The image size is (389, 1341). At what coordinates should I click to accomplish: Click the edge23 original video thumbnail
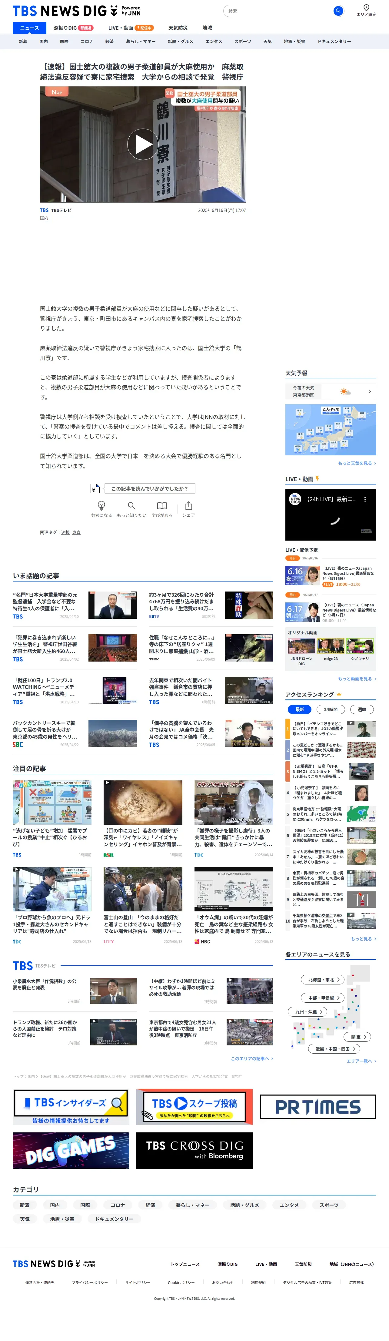[331, 646]
